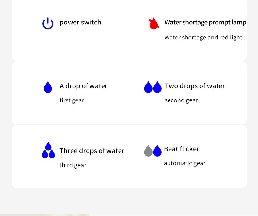Click the red water shortage drop icon
Image resolution: width=258 pixels, height=216 pixels.
154,23
